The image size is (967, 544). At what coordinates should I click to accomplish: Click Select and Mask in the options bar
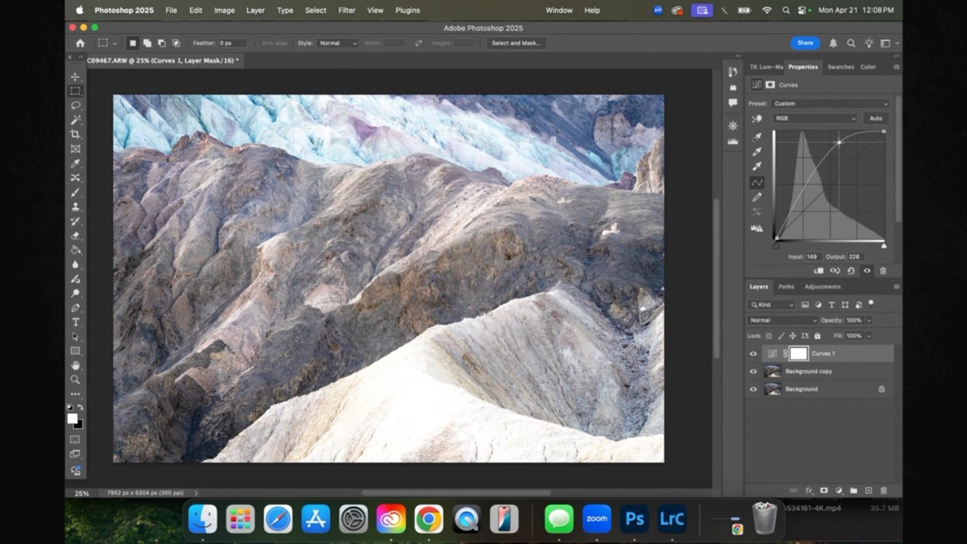coord(516,43)
